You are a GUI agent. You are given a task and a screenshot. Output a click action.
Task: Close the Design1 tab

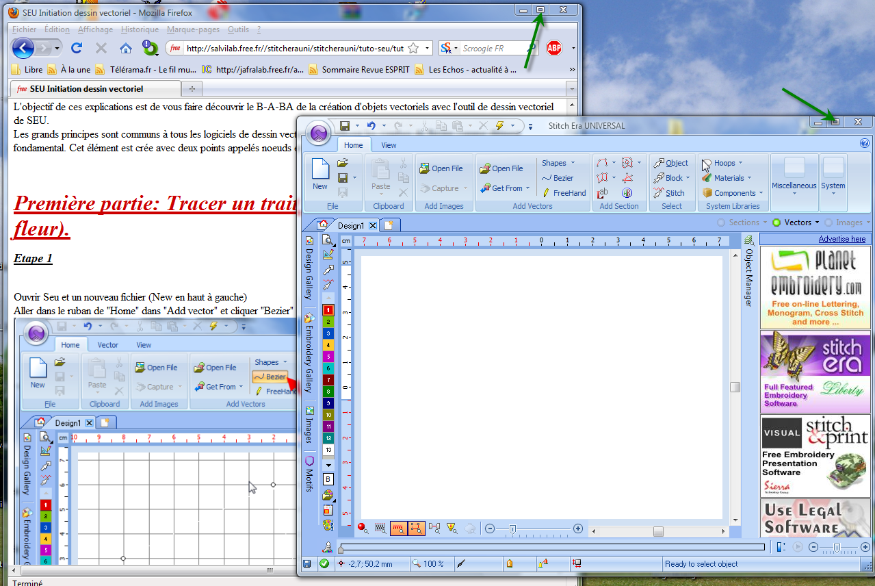coord(373,225)
